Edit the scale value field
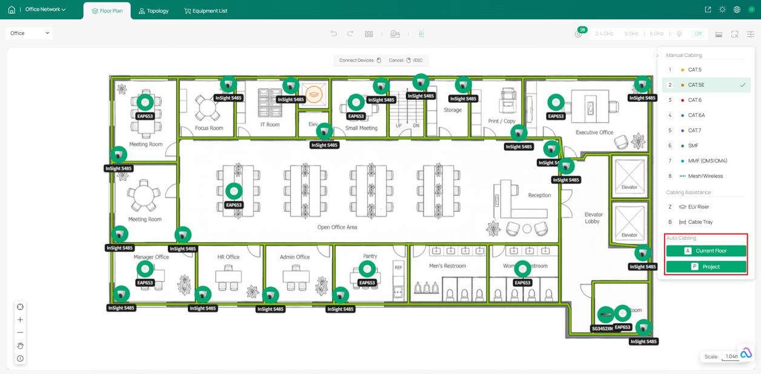This screenshot has height=374, width=761. [731, 356]
